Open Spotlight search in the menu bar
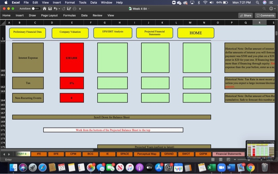Viewport: 278px width, 174px height. [x=257, y=2]
